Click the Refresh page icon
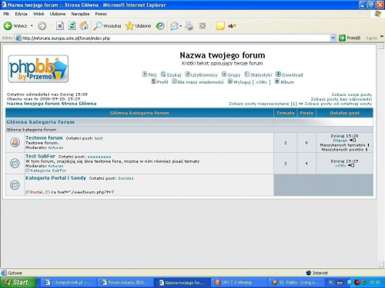 pyautogui.click(x=72, y=25)
